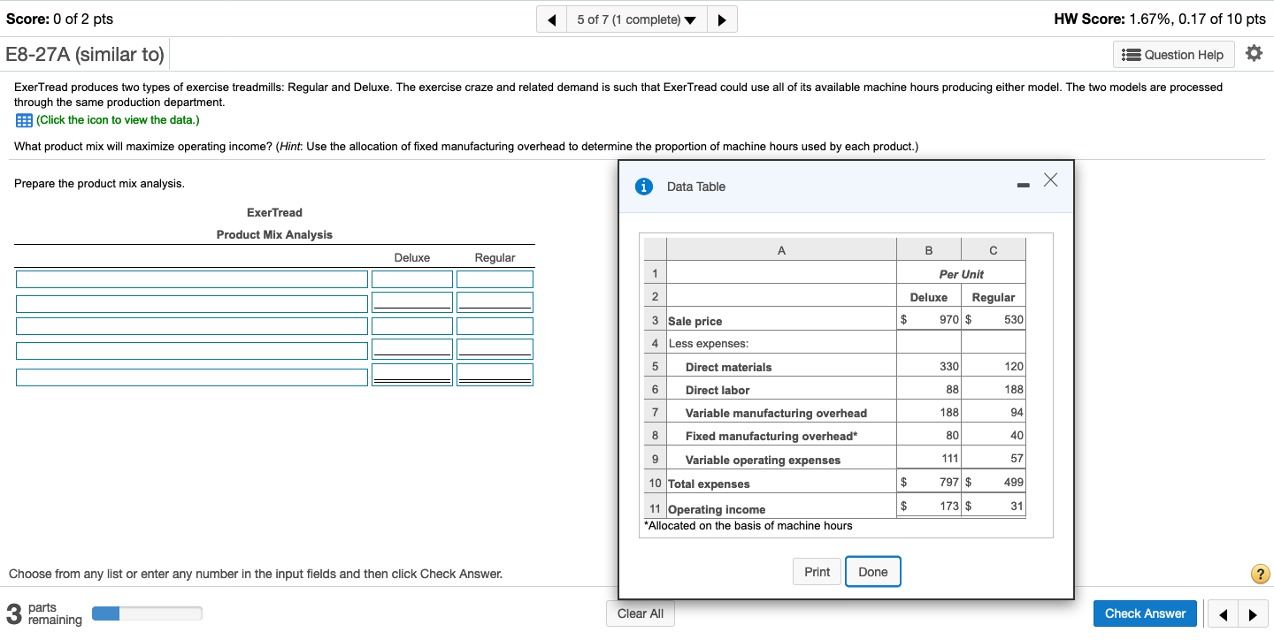Image resolution: width=1274 pixels, height=640 pixels.
Task: Click the 'E8-27A (similar to)' title
Action: pos(85,55)
